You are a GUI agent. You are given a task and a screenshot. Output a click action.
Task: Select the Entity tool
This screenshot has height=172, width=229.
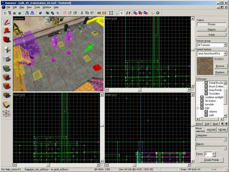6,49
